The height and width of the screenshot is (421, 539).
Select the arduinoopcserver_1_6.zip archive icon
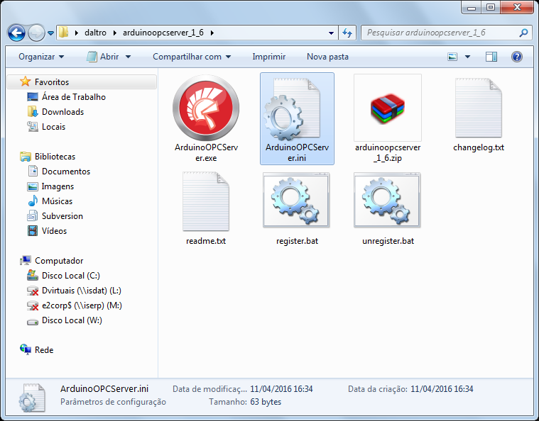(x=388, y=108)
